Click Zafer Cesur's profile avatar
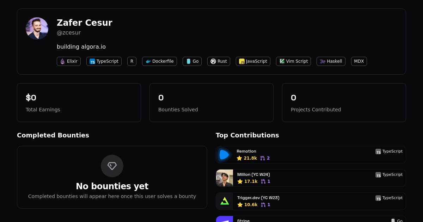 point(37,29)
